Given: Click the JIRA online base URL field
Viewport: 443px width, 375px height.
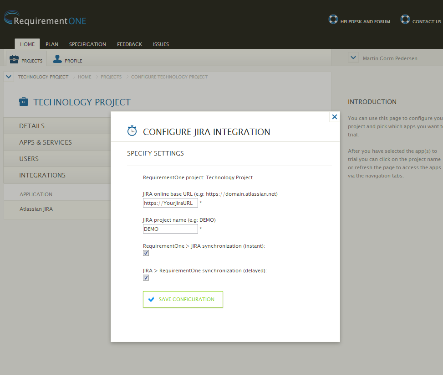Looking at the screenshot, I should [170, 203].
